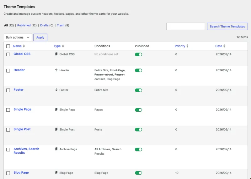Image resolution: width=251 pixels, height=179 pixels.
Task: Tick the select-all checkbox in header
Action: point(8,46)
